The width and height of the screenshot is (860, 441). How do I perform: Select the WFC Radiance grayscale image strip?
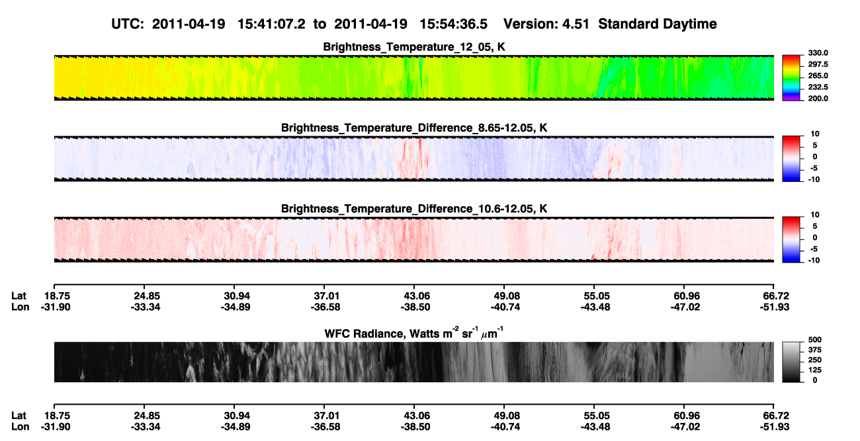[413, 362]
